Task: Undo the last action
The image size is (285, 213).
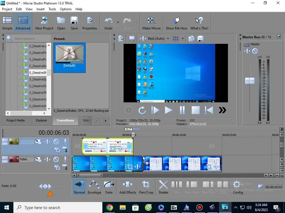Action: point(108,23)
